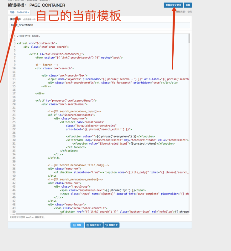Click the XF:search_menu:above_title_only comment
231x251 pixels.
[x=78, y=165]
